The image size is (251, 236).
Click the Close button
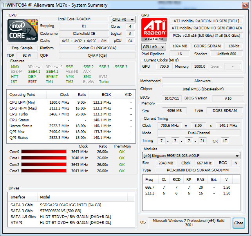pyautogui.click(x=239, y=223)
